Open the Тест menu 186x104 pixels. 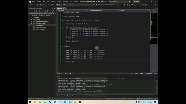(71, 2)
